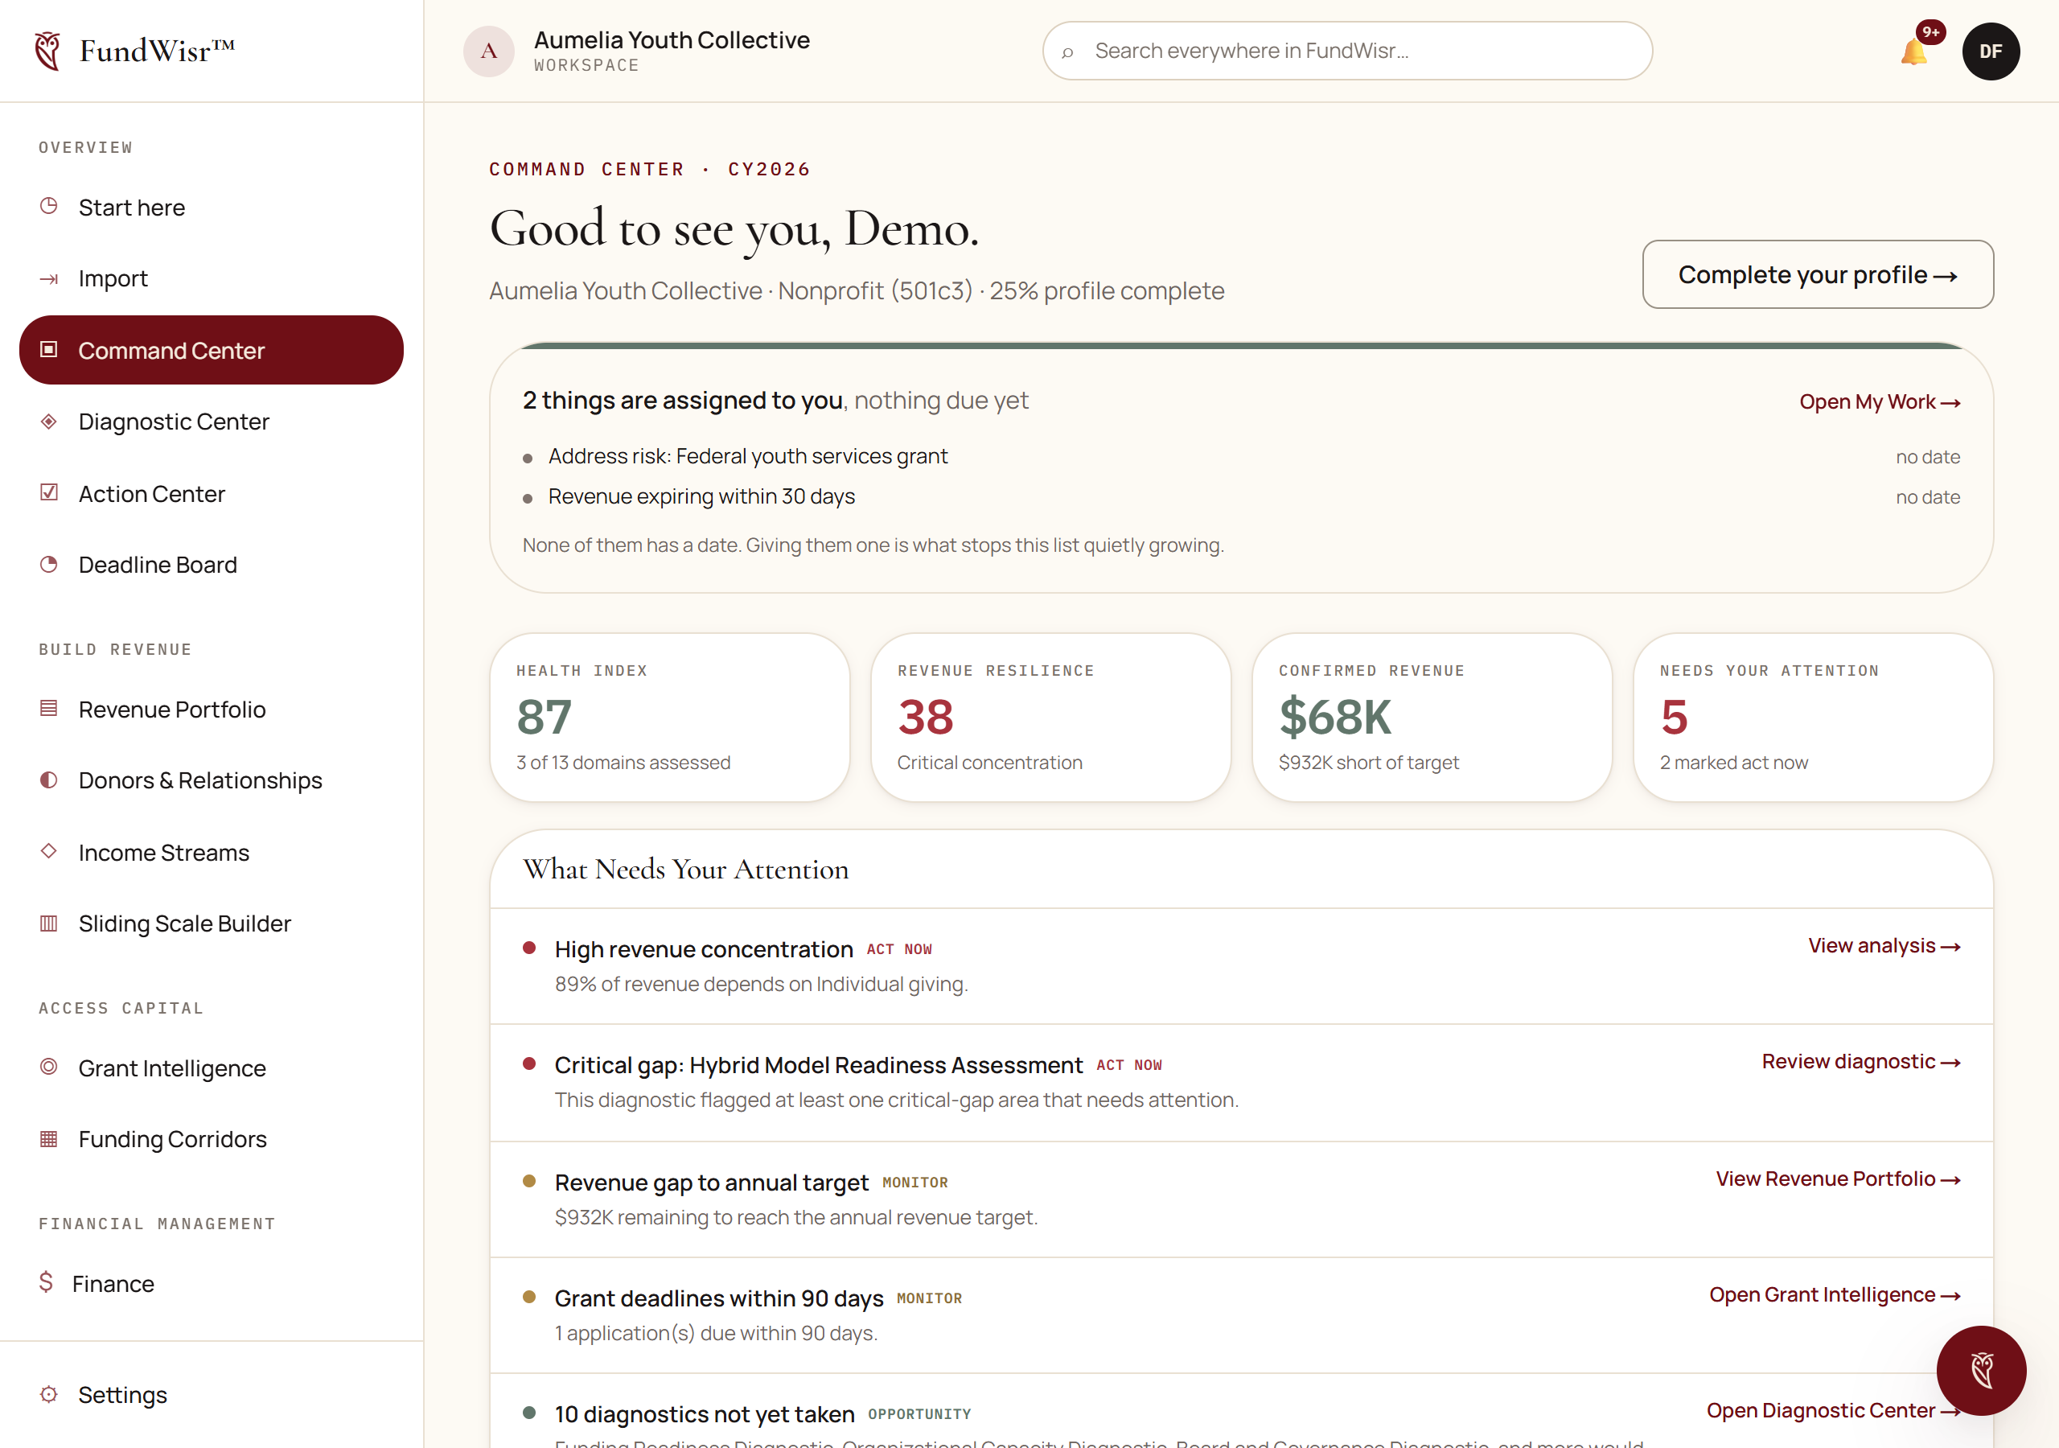Go to Import in the sidebar

(212, 278)
